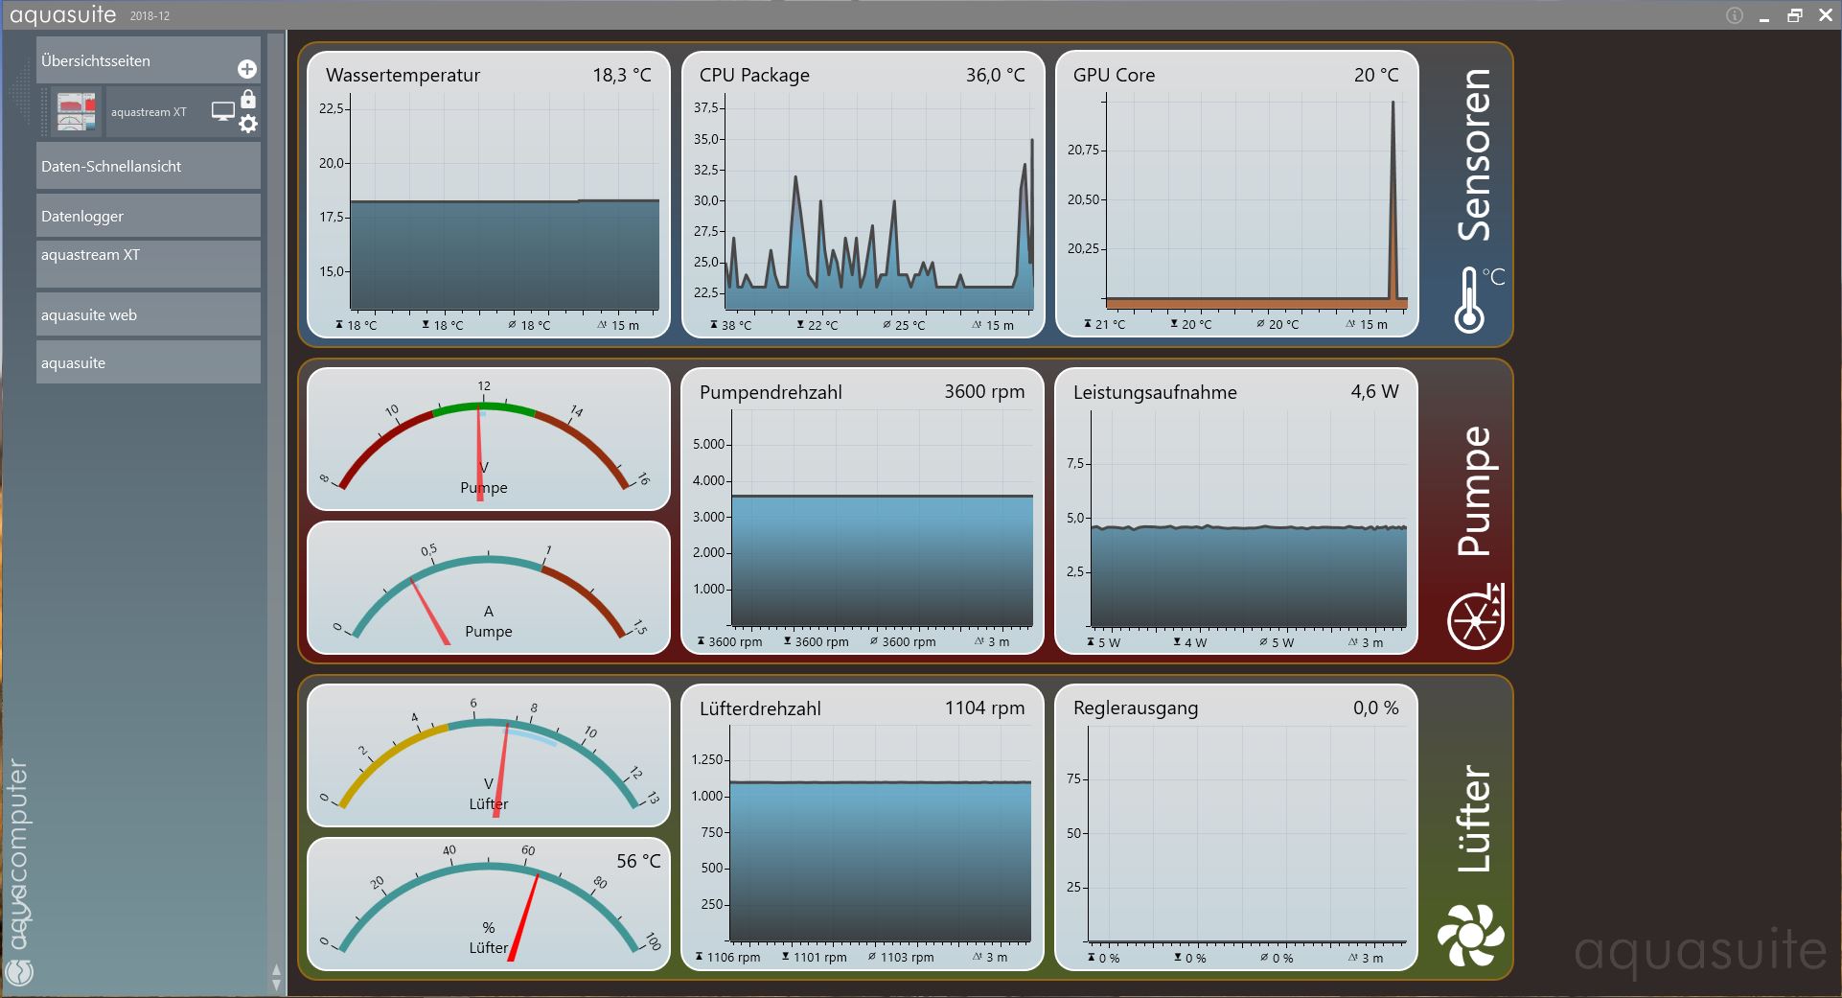
Task: Open the aquasuite settings section
Action: [x=149, y=362]
